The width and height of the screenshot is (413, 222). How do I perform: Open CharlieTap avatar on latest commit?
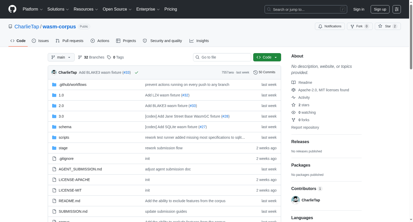coord(54,72)
